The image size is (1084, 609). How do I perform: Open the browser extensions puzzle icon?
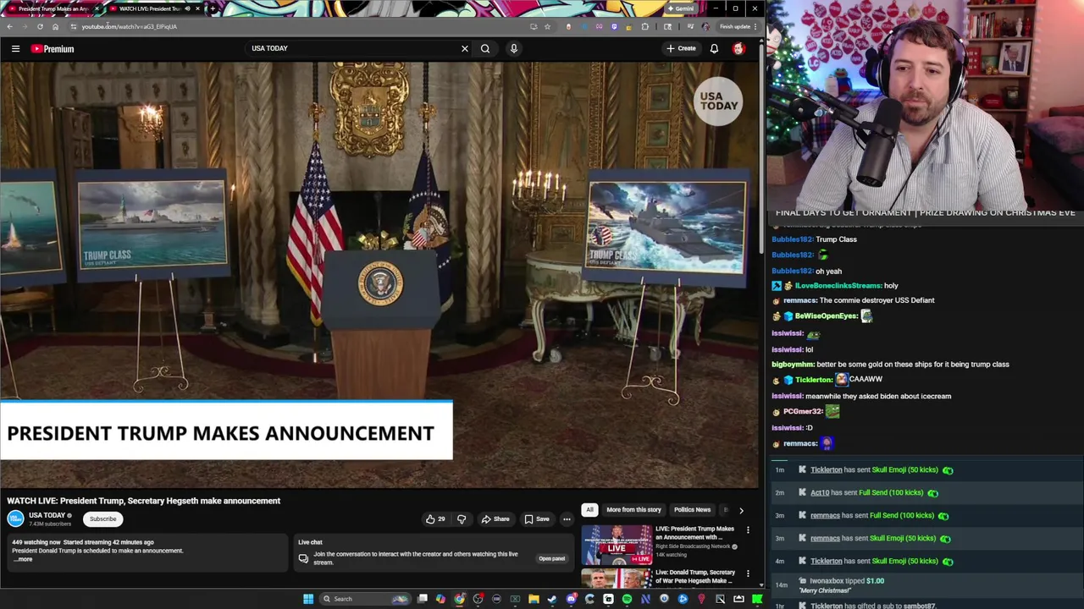tap(644, 26)
